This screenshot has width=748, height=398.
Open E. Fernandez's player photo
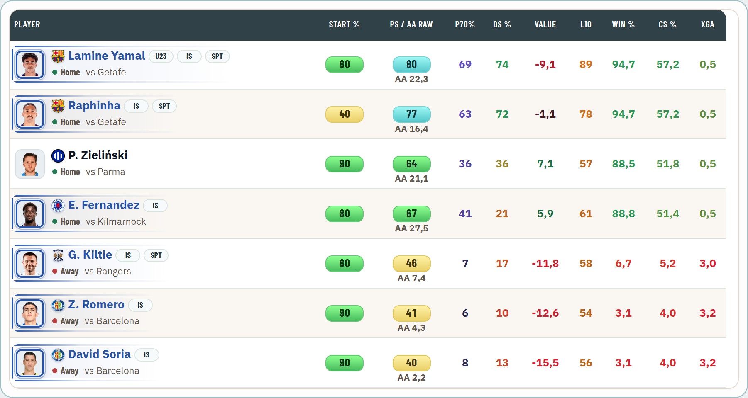(x=30, y=214)
